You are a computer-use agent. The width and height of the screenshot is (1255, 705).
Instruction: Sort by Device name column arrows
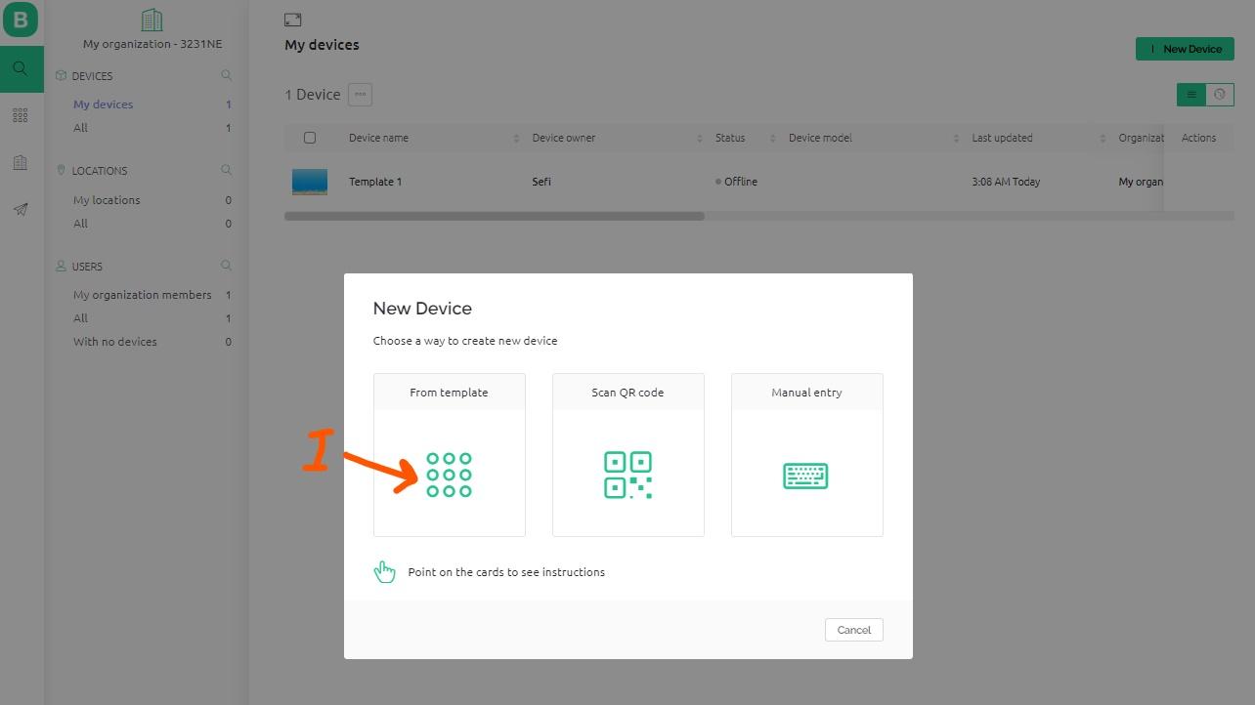click(516, 139)
